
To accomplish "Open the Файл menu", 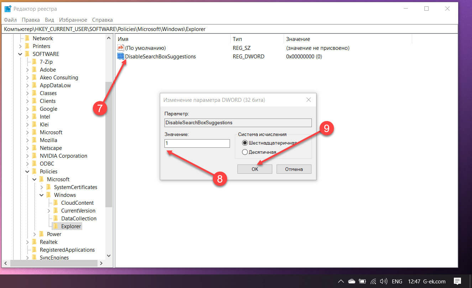I will (x=11, y=20).
